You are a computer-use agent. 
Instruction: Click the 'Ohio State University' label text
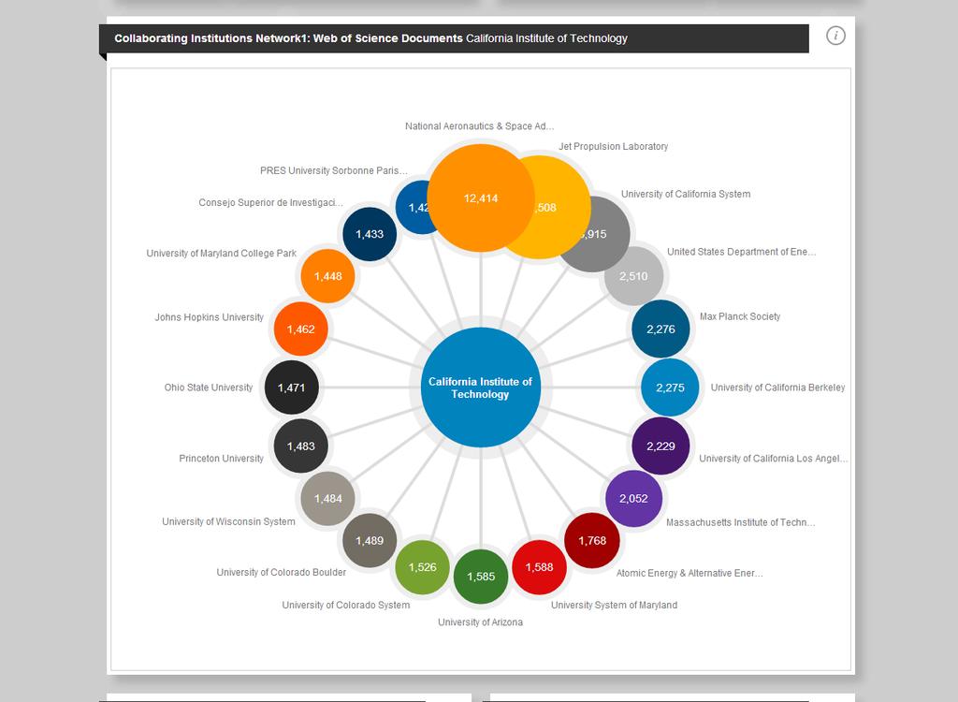(x=209, y=388)
